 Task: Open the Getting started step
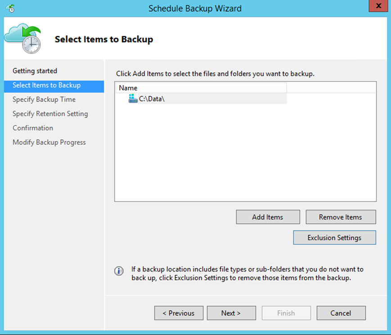(35, 71)
